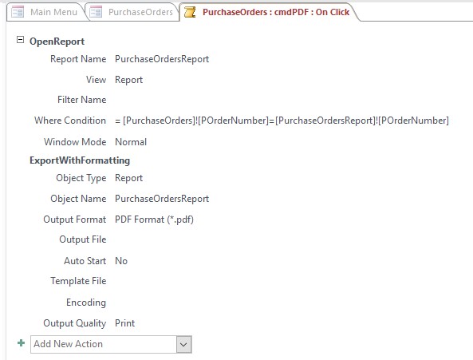Select the ExportWithFormatting action header
The height and width of the screenshot is (360, 473).
tap(80, 160)
